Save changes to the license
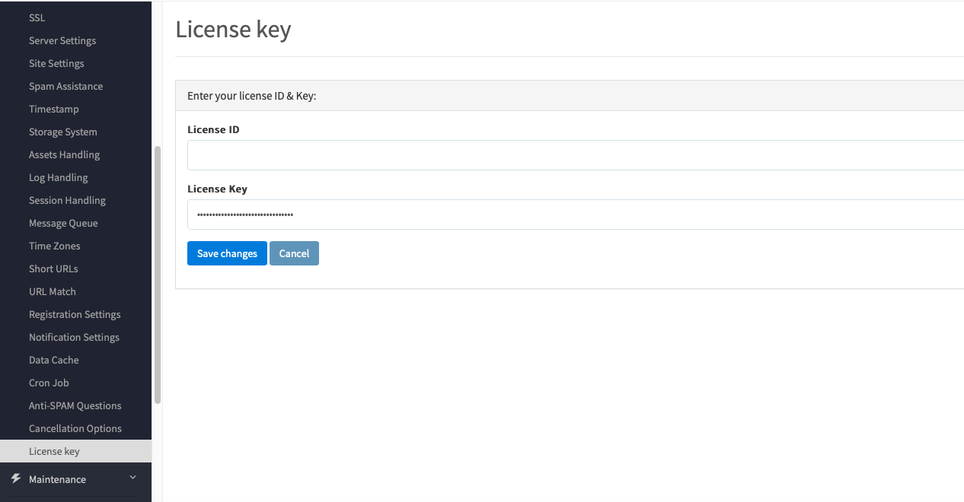The image size is (964, 502). click(227, 253)
